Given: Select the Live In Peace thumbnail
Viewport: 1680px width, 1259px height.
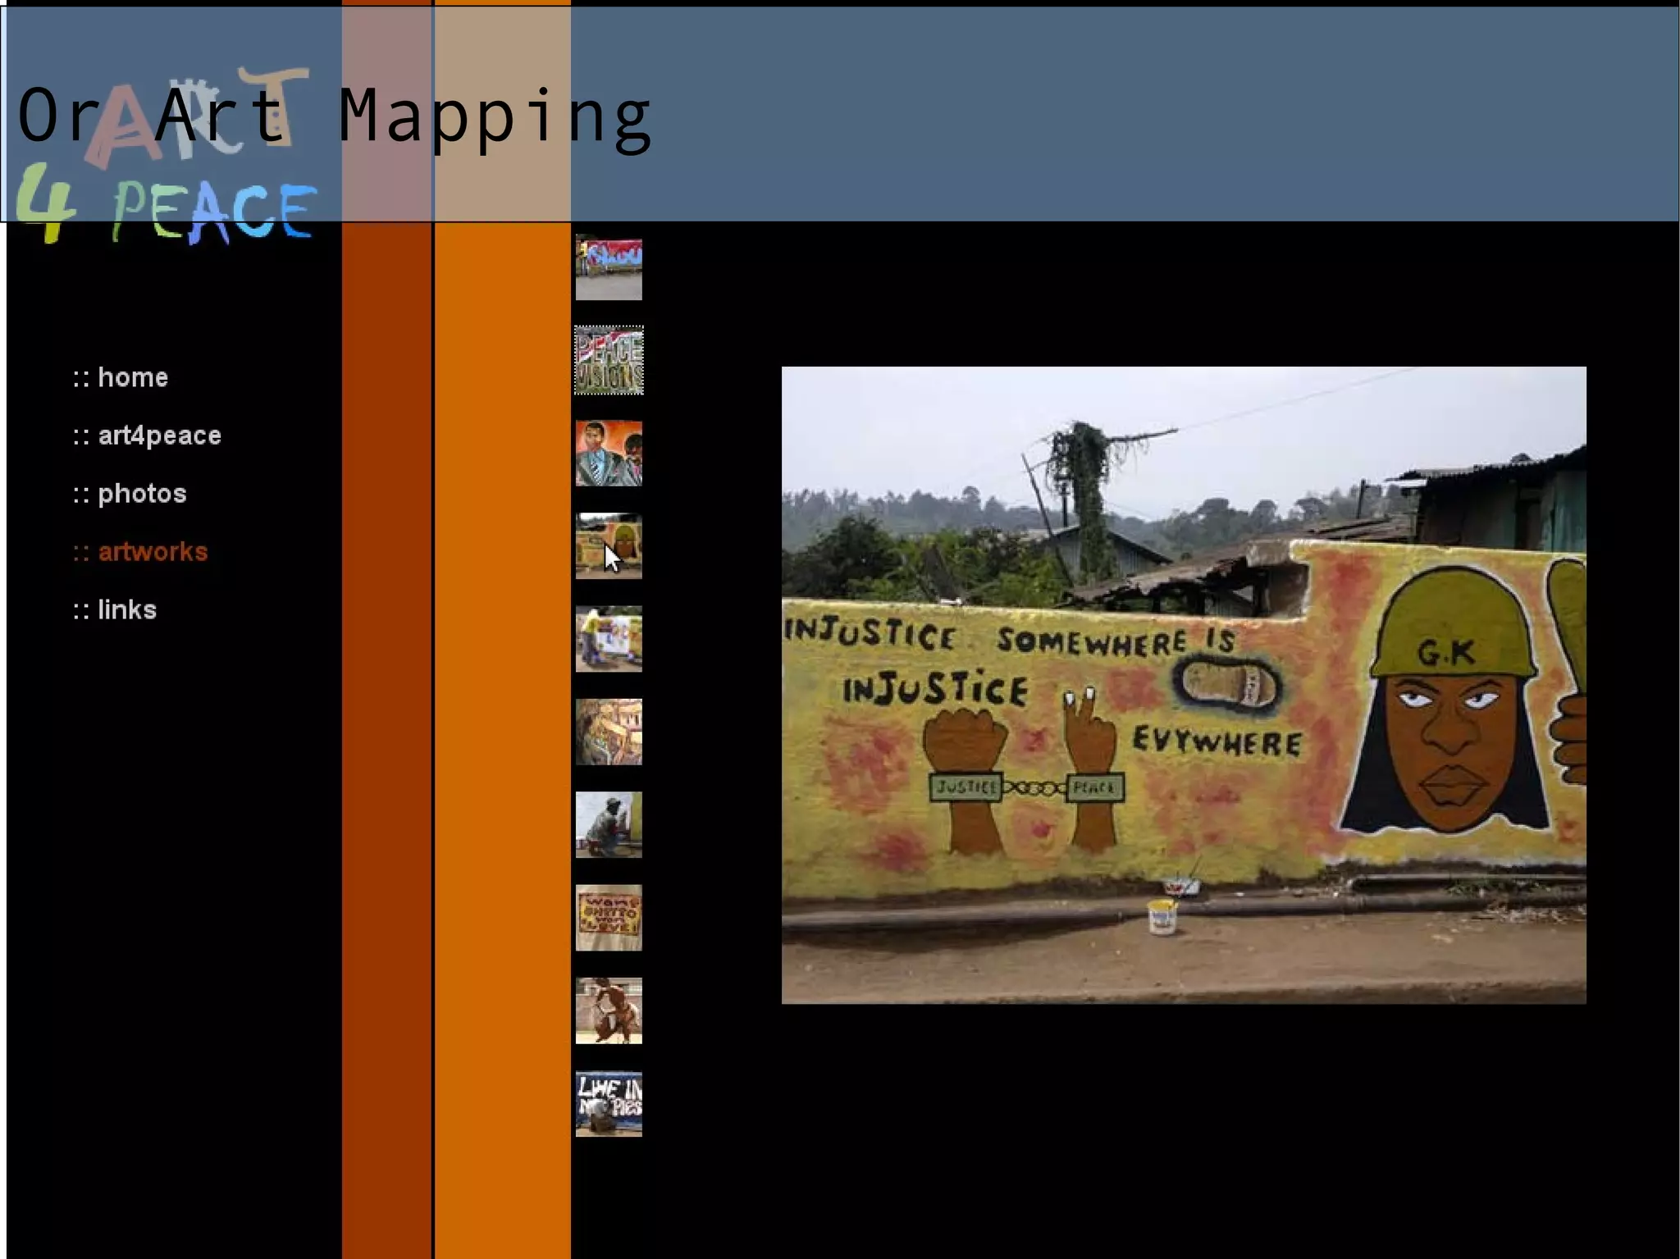Looking at the screenshot, I should (x=609, y=1104).
